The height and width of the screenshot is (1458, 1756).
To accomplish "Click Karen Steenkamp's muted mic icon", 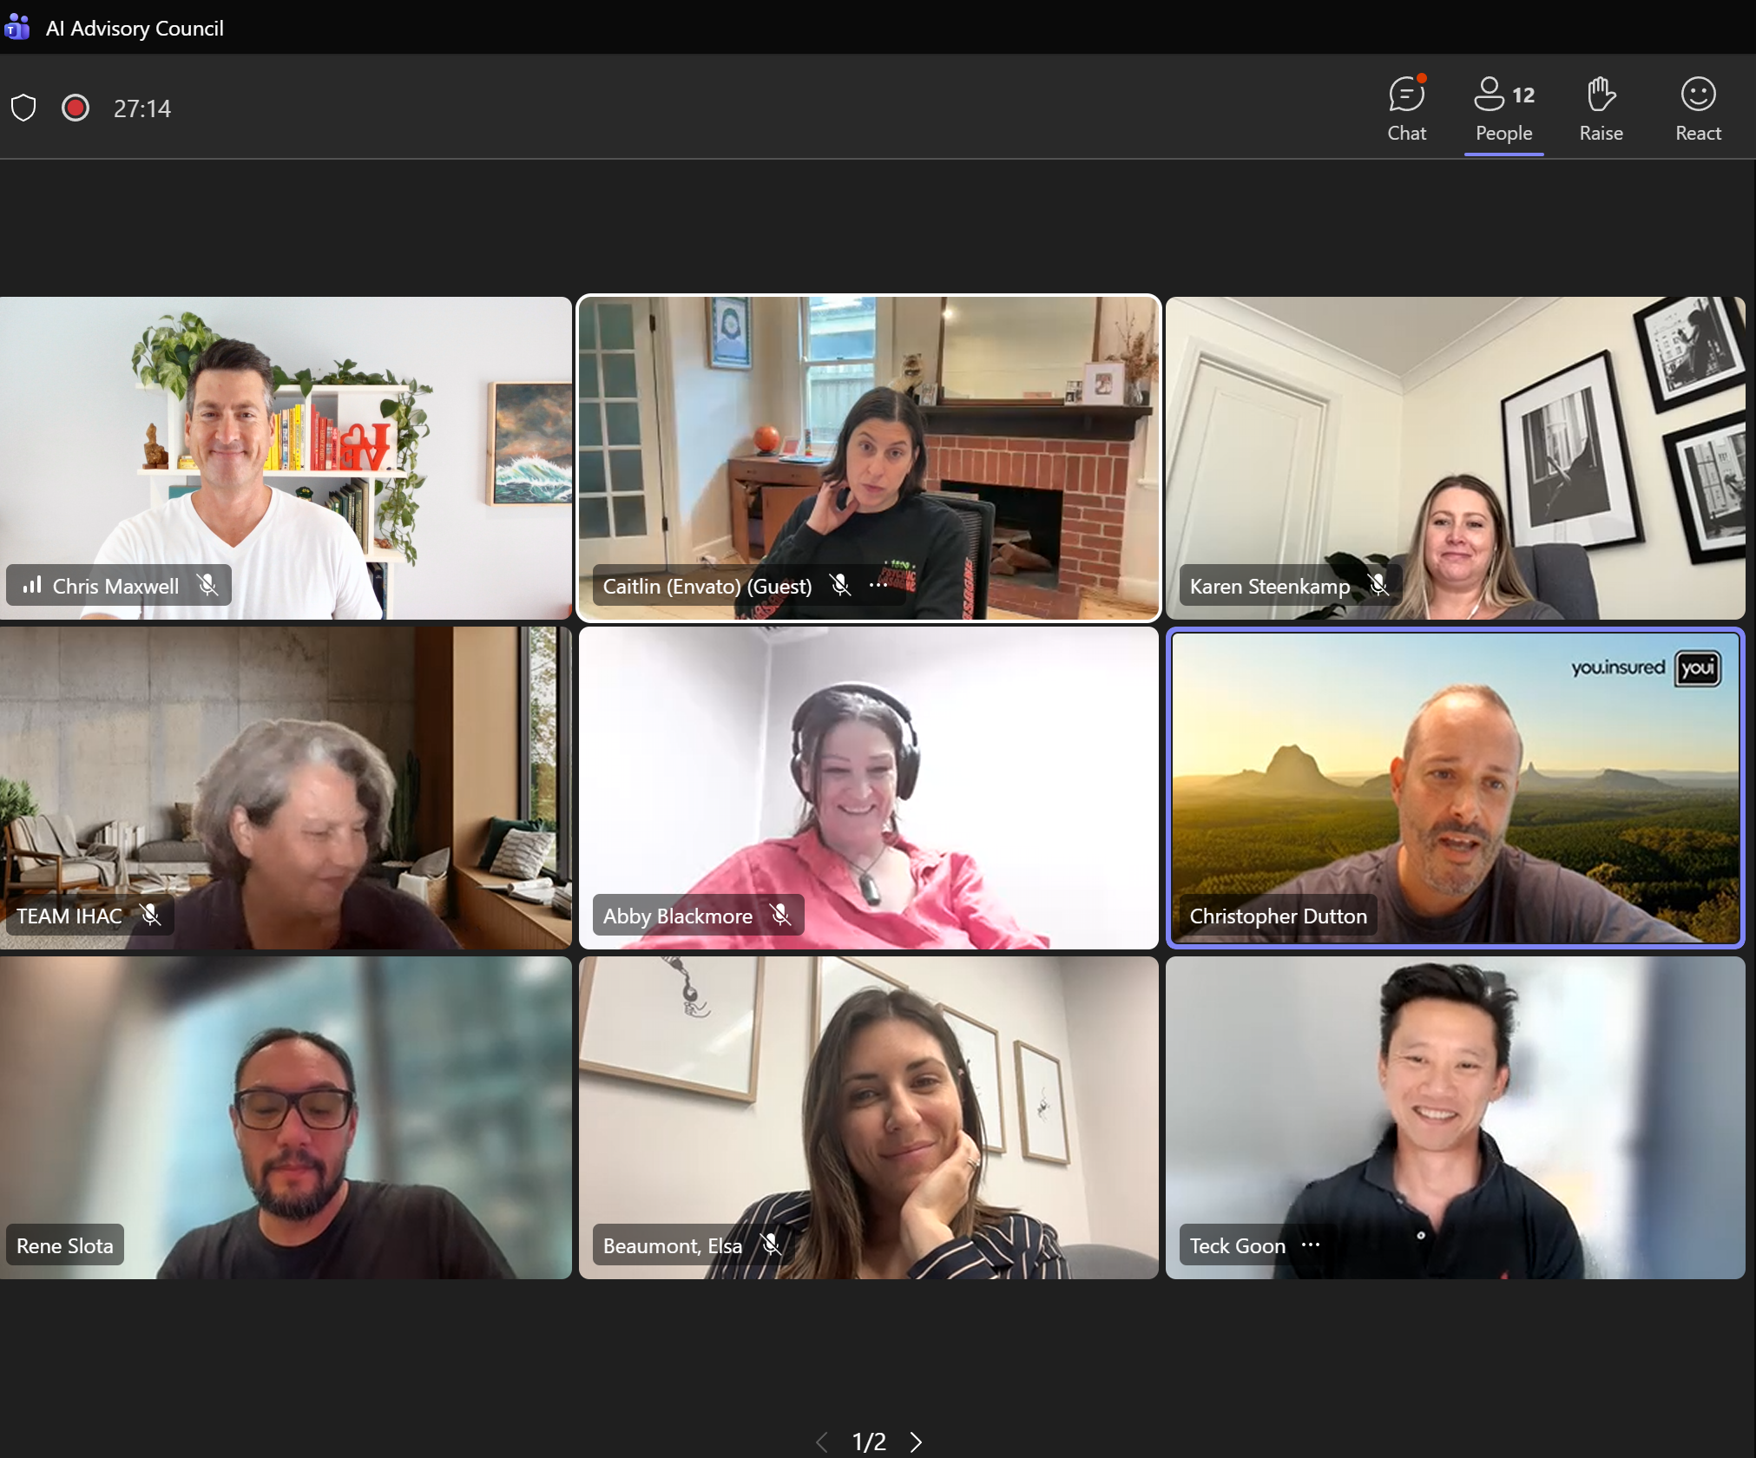I will pyautogui.click(x=1378, y=586).
